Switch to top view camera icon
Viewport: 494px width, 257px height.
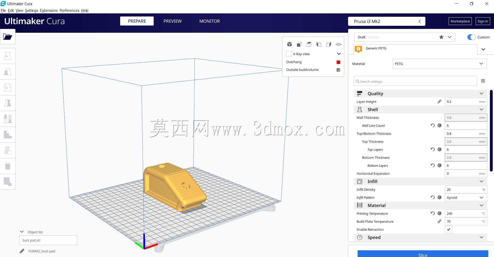[309, 44]
